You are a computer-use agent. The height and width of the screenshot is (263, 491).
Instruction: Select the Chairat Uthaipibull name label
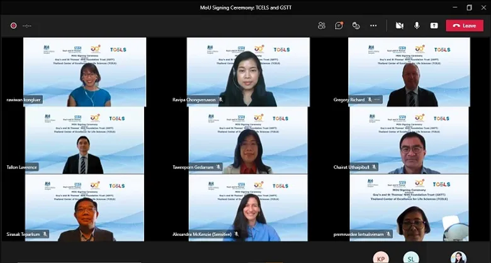[351, 167]
